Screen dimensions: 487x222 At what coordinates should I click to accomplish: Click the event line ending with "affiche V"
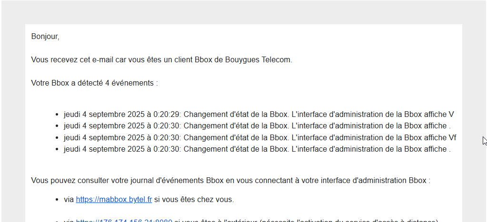[259, 115]
